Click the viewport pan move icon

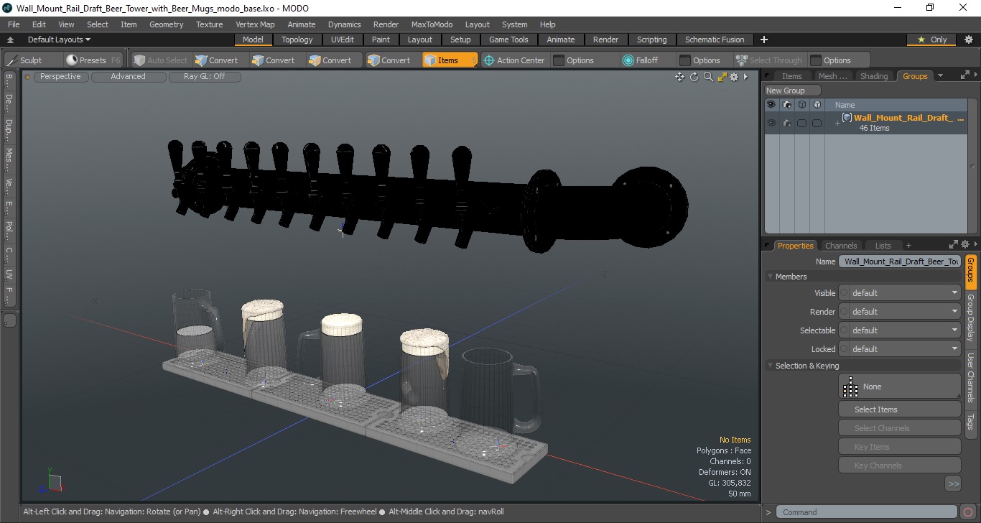click(679, 77)
